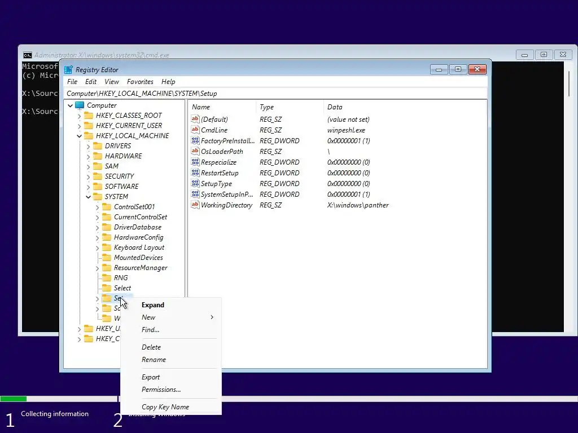Choose Permissions... in the context menu
This screenshot has width=578, height=433.
[171, 390]
